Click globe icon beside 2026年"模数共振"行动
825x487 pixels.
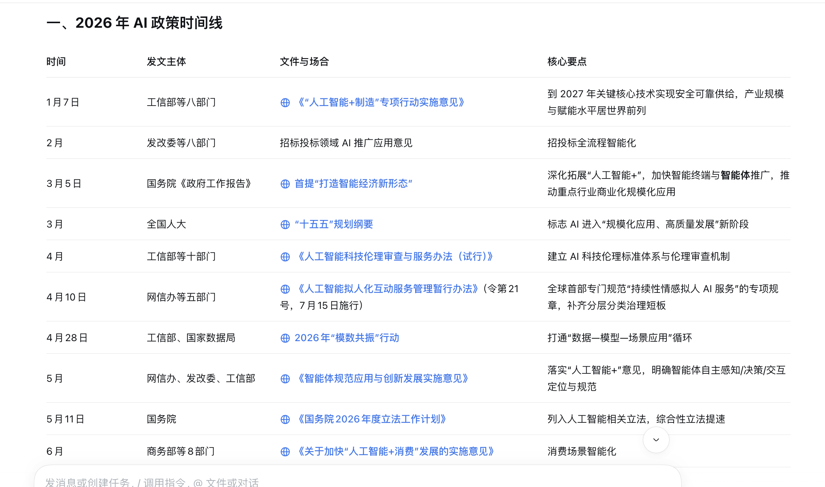(285, 338)
